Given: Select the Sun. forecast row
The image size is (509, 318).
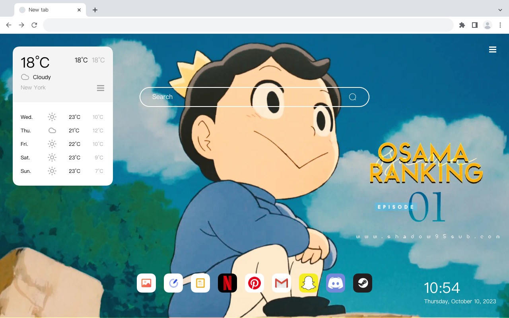Looking at the screenshot, I should point(62,171).
